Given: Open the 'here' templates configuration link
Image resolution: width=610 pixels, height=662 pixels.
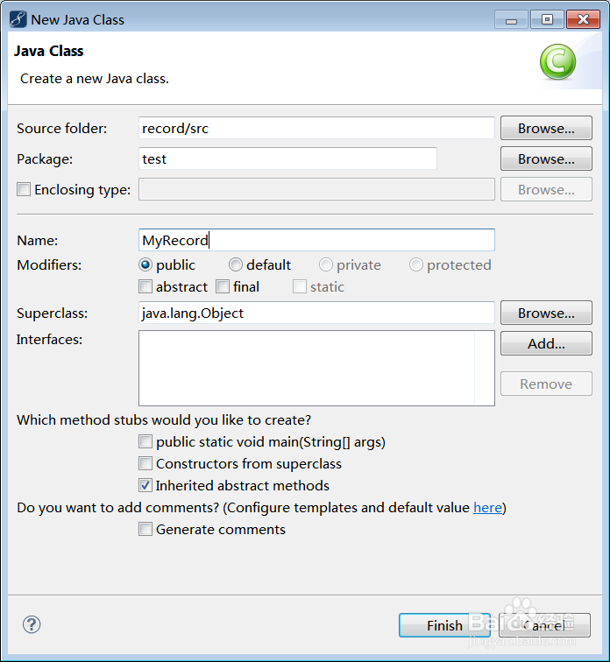Looking at the screenshot, I should 488,508.
